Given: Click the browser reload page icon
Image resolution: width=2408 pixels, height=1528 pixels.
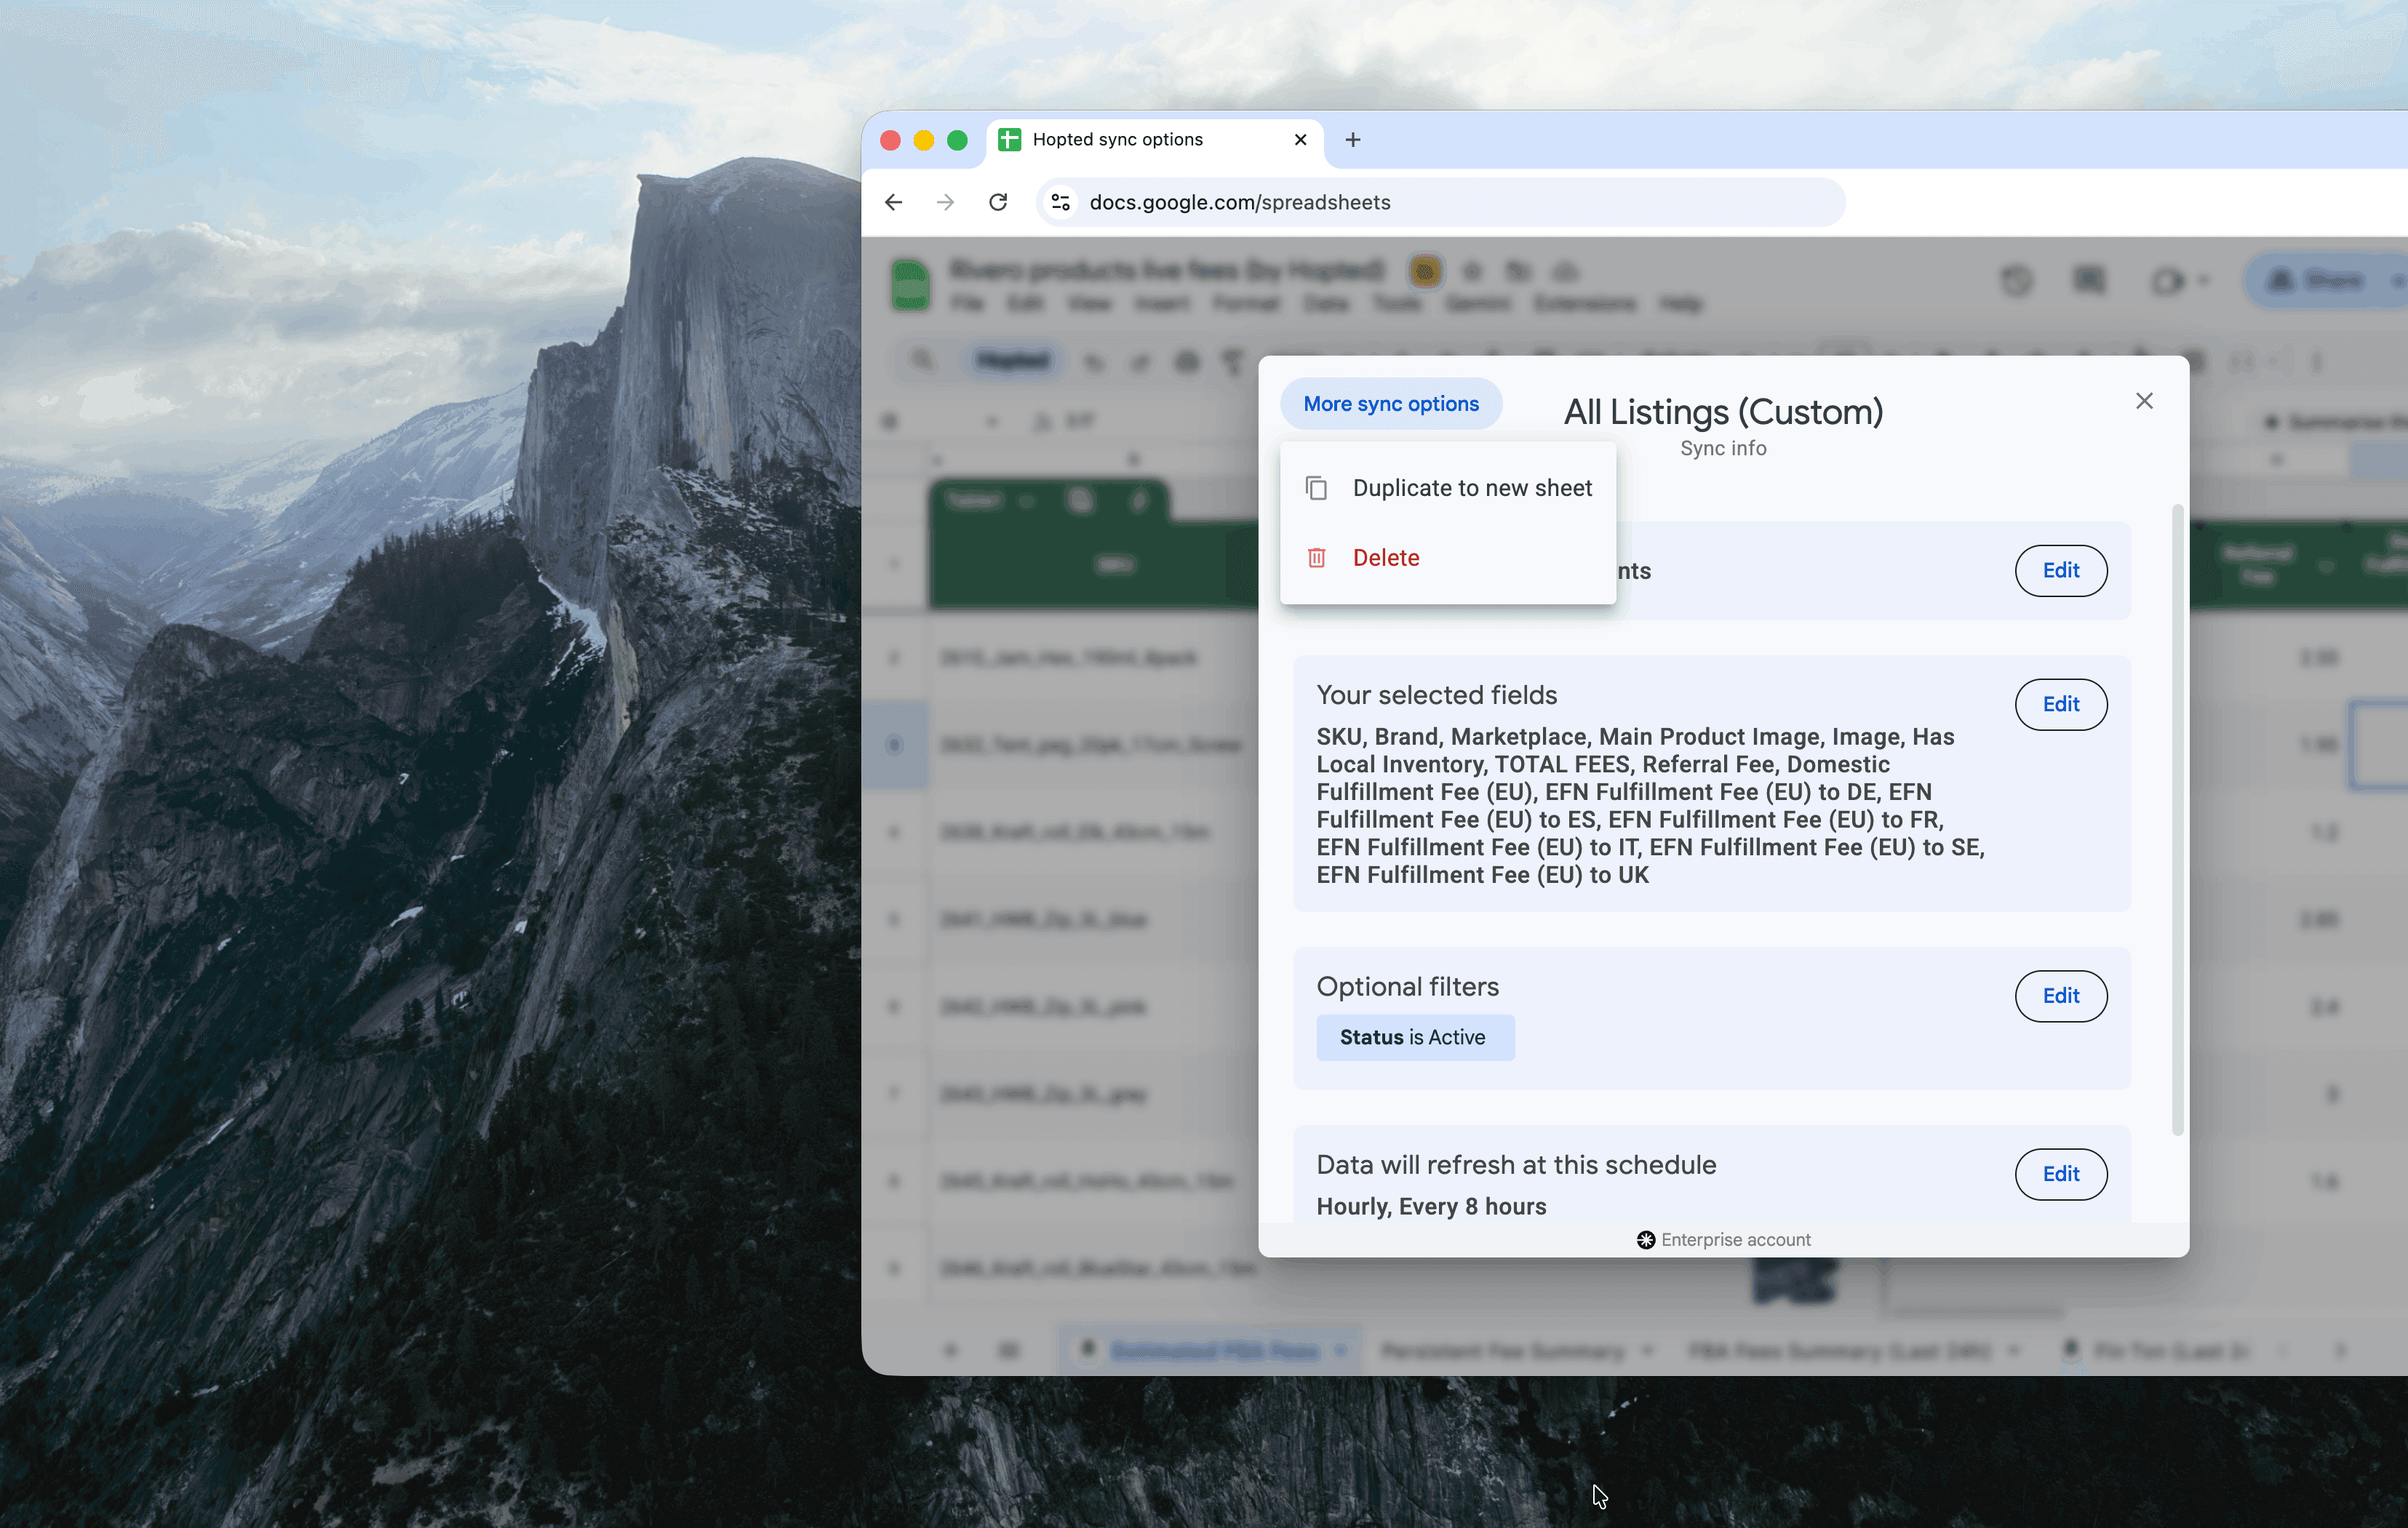Looking at the screenshot, I should click(x=997, y=202).
